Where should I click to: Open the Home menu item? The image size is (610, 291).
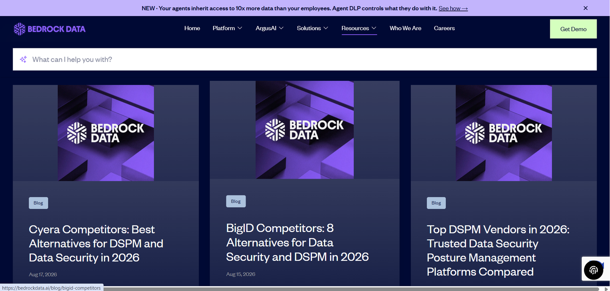(x=192, y=28)
